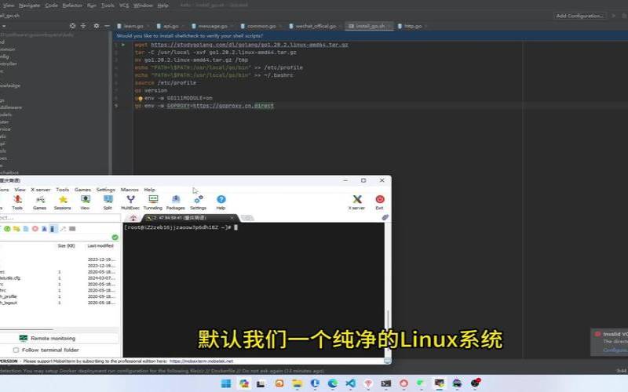Open Microsoft Edge from the taskbar
This screenshot has height=392, width=628.
[332, 383]
